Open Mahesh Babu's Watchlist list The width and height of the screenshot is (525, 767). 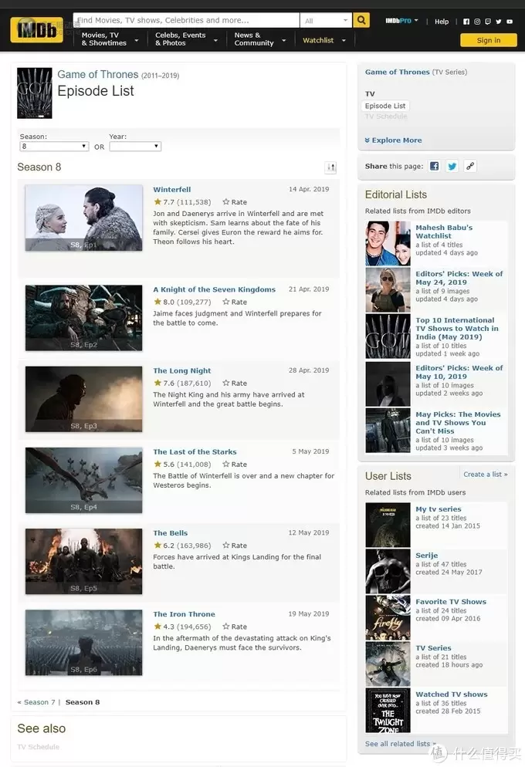[444, 231]
